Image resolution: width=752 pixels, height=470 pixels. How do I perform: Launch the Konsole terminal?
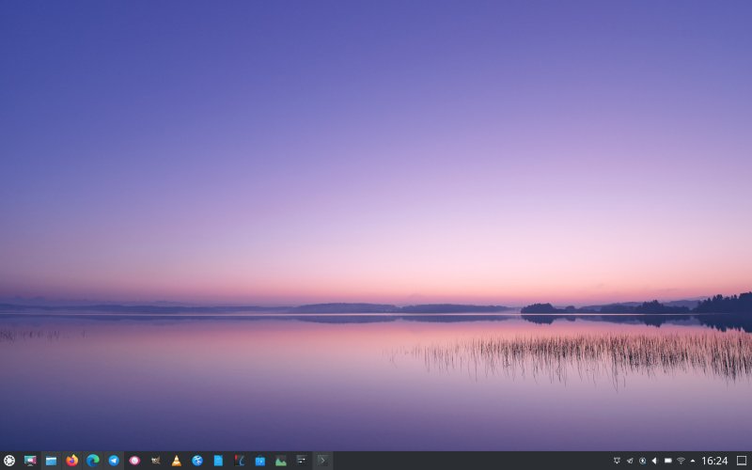(x=322, y=461)
